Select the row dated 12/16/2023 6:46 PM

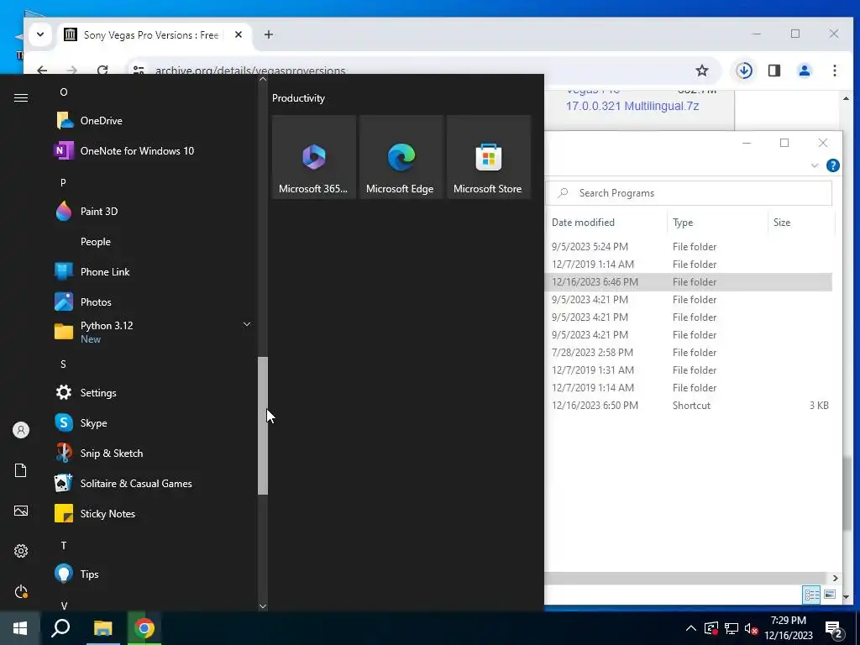(689, 282)
